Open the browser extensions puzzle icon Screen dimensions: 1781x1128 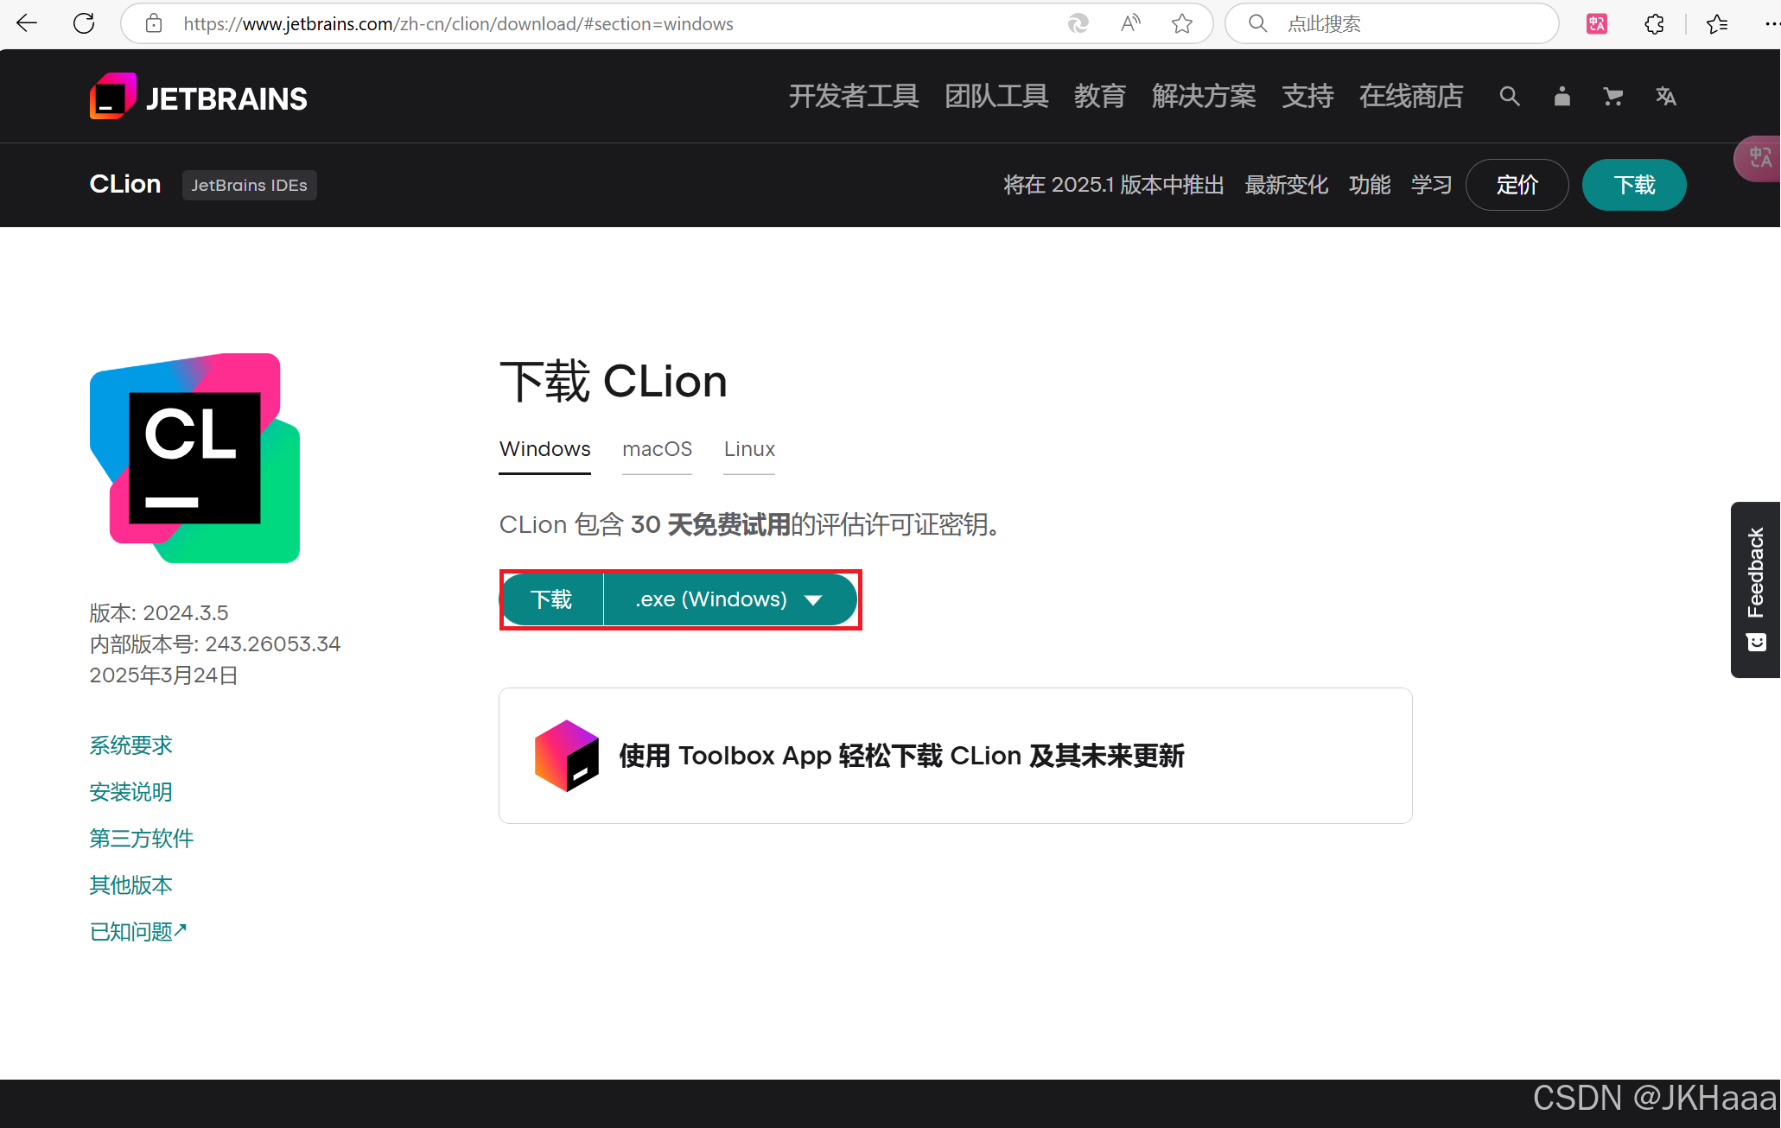[x=1654, y=23]
